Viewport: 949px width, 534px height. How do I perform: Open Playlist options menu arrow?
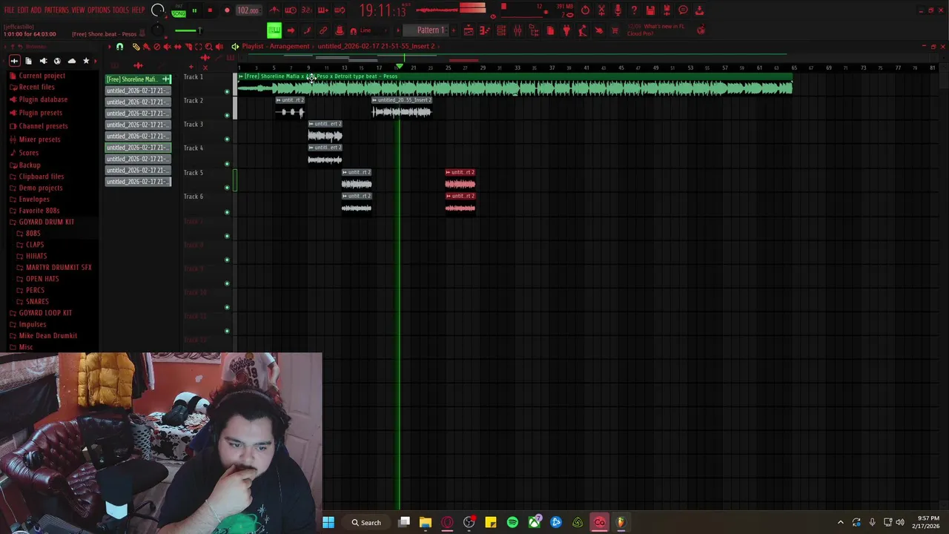pyautogui.click(x=110, y=47)
